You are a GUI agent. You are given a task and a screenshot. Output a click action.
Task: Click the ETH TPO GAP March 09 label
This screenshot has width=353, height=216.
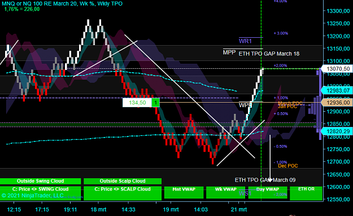265,180
